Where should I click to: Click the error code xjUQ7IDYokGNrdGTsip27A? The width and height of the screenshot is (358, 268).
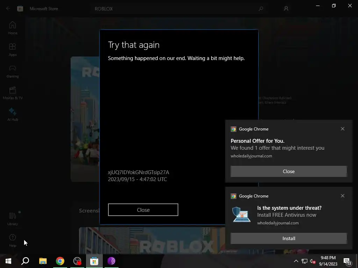138,172
